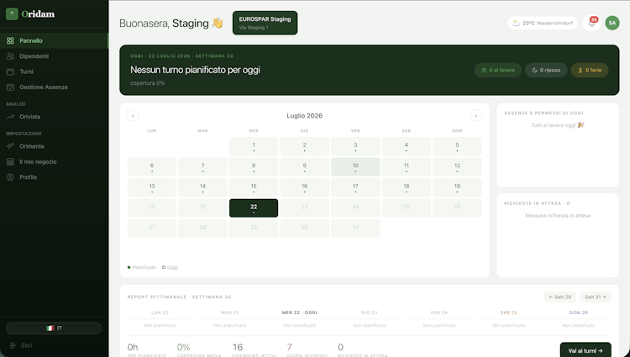The width and height of the screenshot is (630, 357).
Task: Click 'Nessun turno pianificato per oggi' heading
Action: 195,70
